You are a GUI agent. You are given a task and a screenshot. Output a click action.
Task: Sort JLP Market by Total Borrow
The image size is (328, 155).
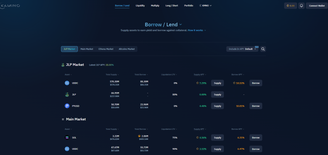pos(141,75)
